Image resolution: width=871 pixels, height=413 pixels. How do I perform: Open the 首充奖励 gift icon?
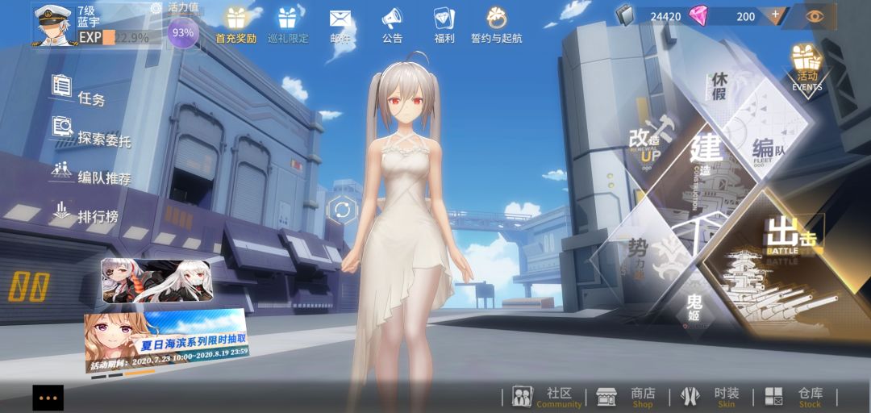pos(236,25)
